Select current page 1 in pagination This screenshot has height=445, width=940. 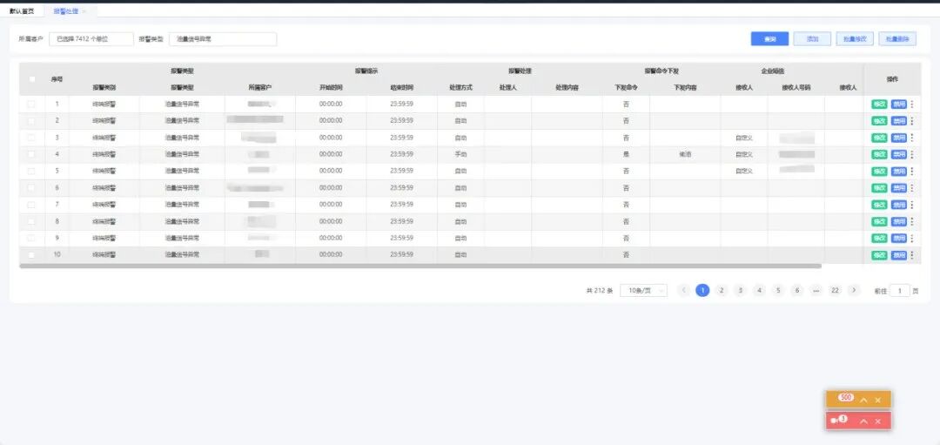point(702,290)
